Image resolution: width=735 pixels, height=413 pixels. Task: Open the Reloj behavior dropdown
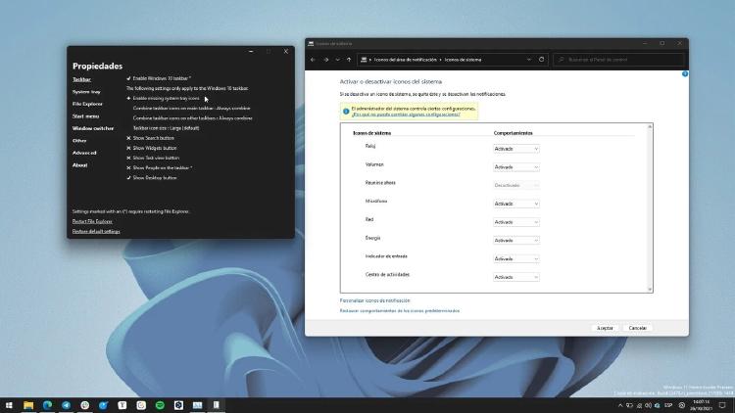(515, 149)
